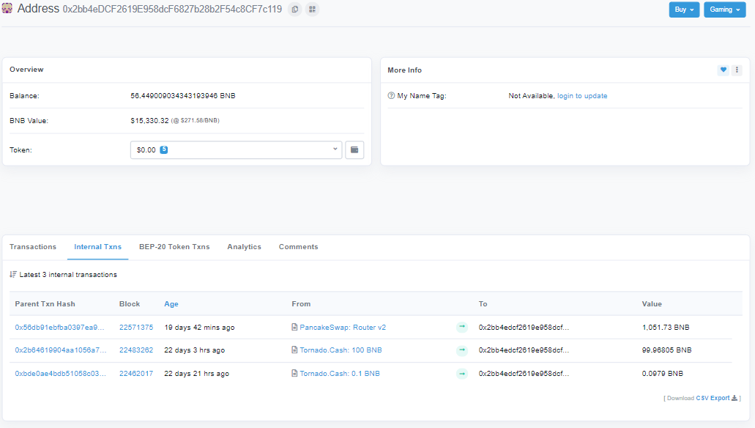Click the help icon next to My Name Tag
Image resolution: width=755 pixels, height=428 pixels.
[391, 96]
